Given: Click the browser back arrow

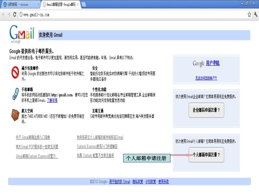Looking at the screenshot, I should click(3, 14).
